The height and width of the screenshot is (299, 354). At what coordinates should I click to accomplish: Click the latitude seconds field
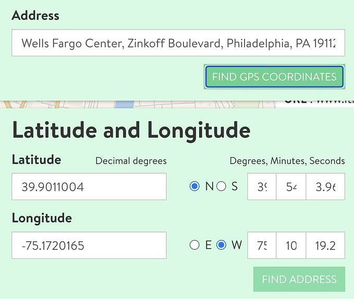click(x=325, y=186)
